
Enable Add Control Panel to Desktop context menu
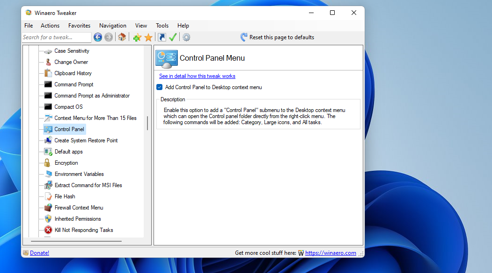(159, 87)
